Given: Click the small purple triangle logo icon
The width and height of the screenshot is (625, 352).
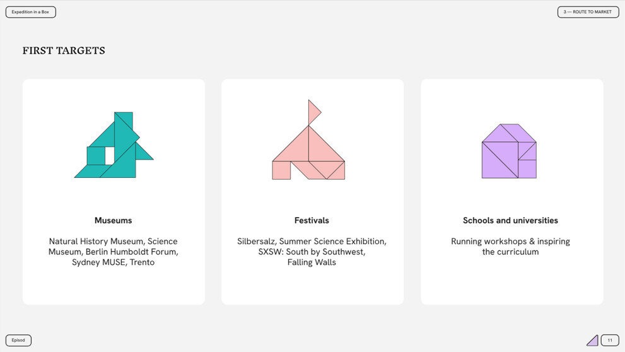Looking at the screenshot, I should coord(592,341).
